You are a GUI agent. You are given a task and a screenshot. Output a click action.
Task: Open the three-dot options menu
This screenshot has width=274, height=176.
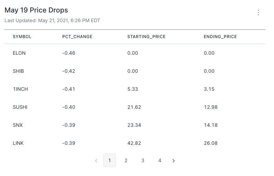[x=258, y=12]
